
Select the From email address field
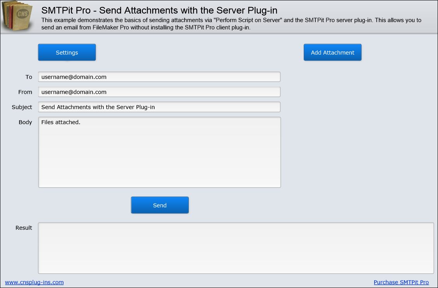[x=159, y=92]
